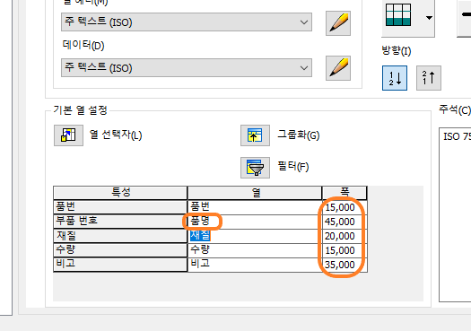The width and height of the screenshot is (471, 331).
Task: Click the table heading placement grid icon
Action: point(398,14)
